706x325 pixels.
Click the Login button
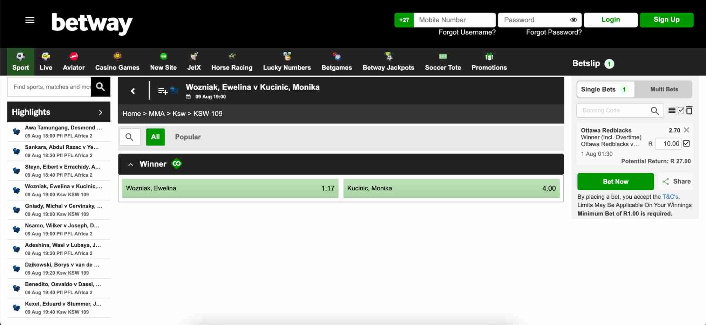pos(611,20)
